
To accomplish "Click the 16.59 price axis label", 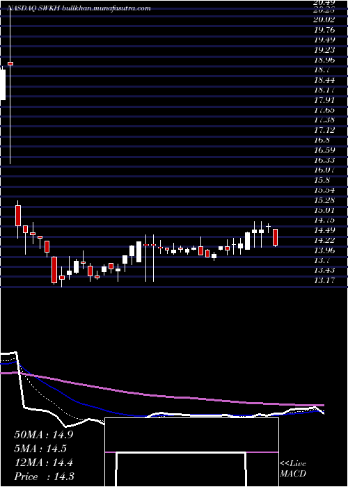I will pos(325,150).
